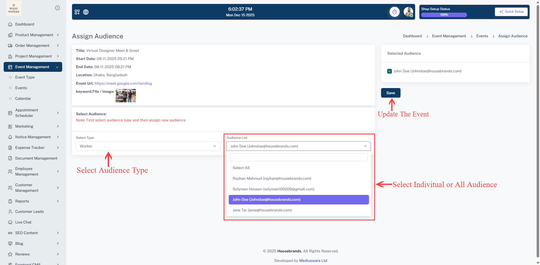This screenshot has width=540, height=265.
Task: Open the user profile avatar
Action: pyautogui.click(x=408, y=12)
